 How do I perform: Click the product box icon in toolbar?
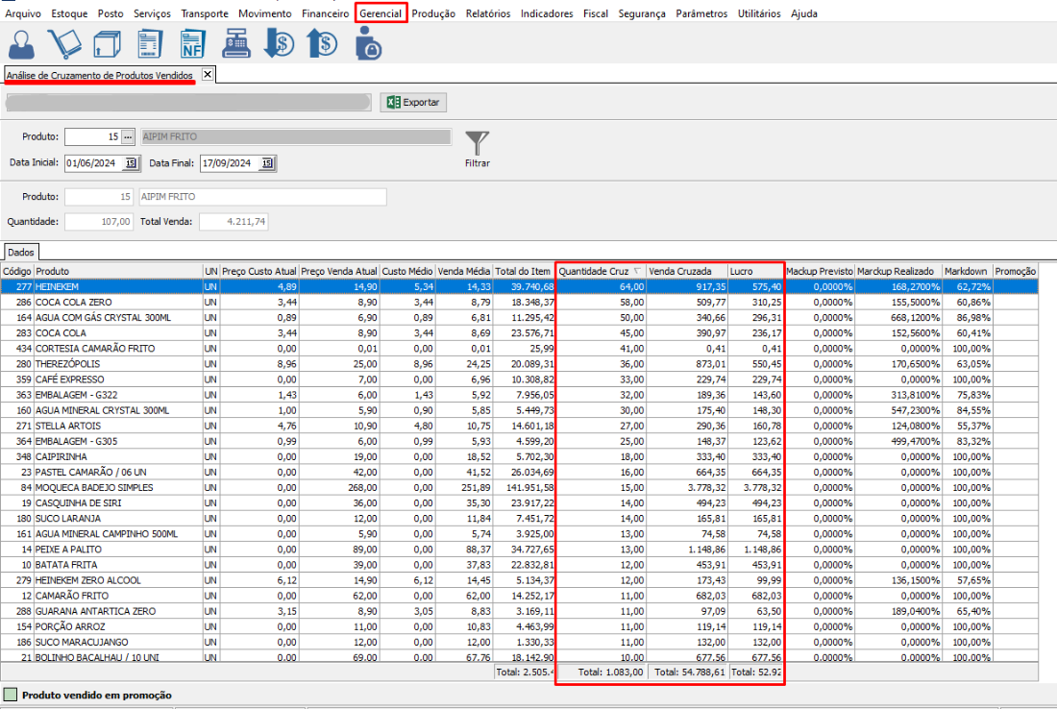[x=105, y=44]
